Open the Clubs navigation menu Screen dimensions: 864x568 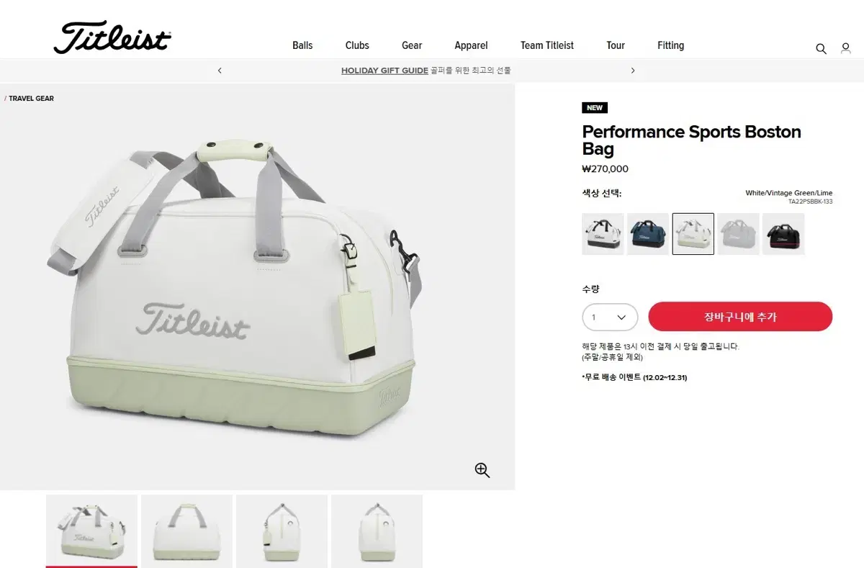(357, 45)
